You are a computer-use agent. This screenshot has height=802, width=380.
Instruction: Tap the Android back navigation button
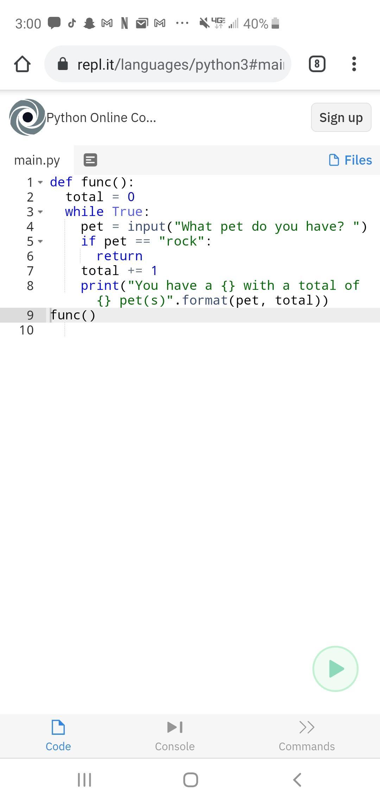[297, 780]
